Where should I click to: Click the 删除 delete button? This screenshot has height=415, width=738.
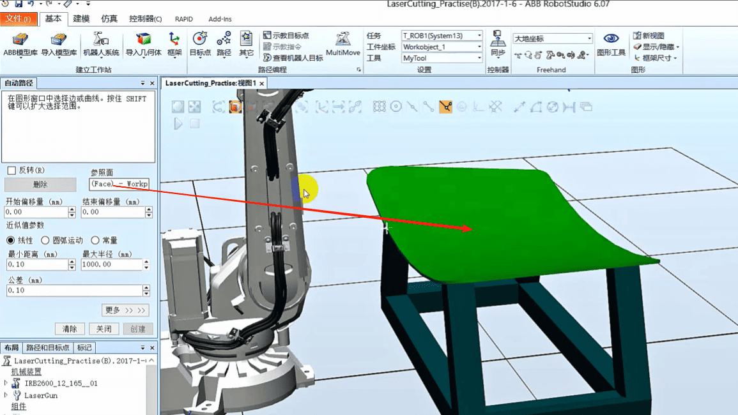point(40,185)
